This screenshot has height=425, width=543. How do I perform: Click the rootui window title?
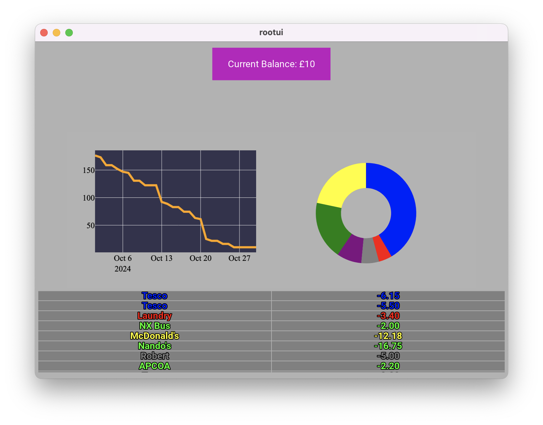[x=271, y=32]
